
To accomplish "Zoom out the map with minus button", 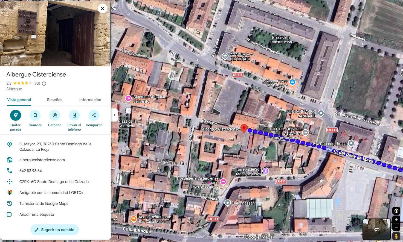I will (396, 227).
